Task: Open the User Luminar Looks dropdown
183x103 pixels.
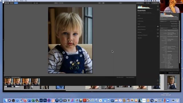Action: point(16,77)
